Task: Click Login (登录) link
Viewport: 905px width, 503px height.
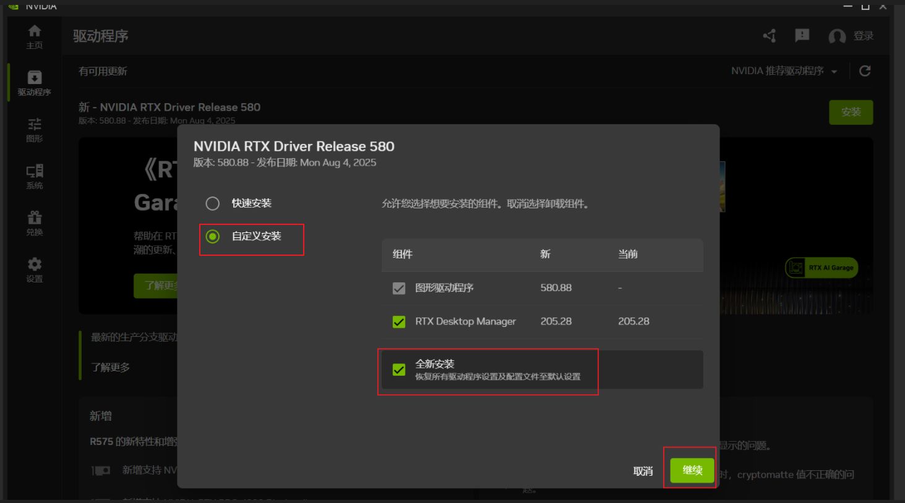Action: [x=864, y=36]
